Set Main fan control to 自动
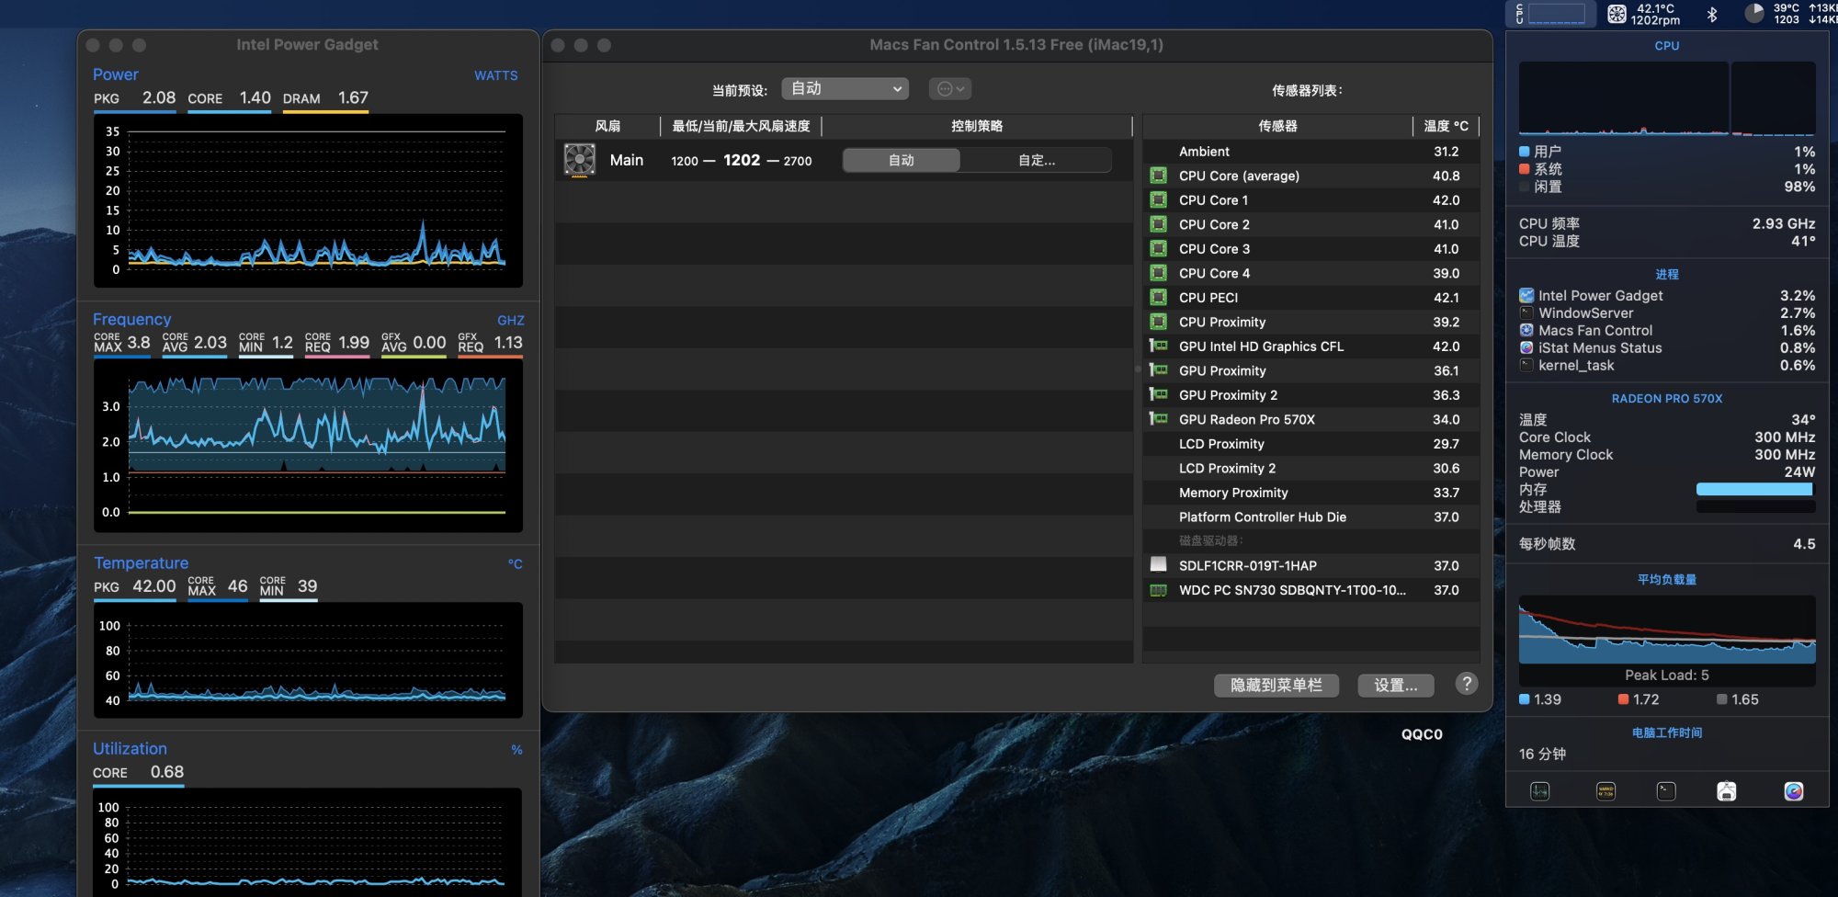Image resolution: width=1838 pixels, height=897 pixels. [x=902, y=160]
